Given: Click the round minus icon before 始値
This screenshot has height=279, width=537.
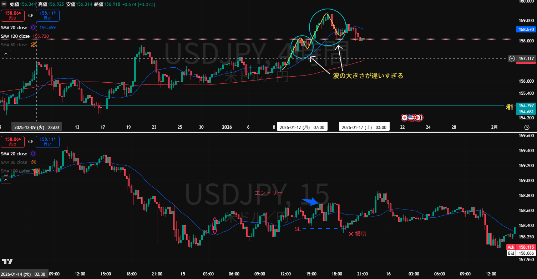Looking at the screenshot, I should (x=4, y=4).
